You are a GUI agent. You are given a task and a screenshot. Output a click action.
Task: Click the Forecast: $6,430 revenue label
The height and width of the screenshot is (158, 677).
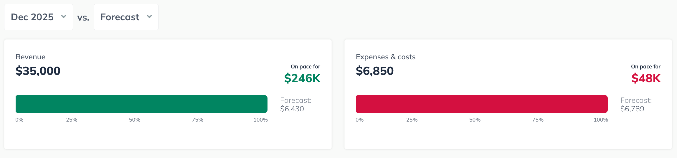(x=295, y=105)
